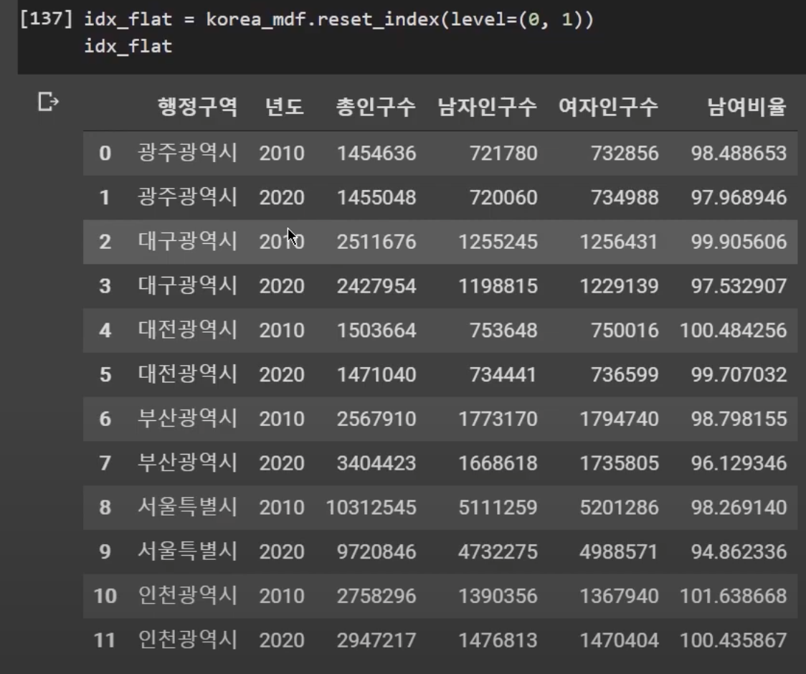Click the execution count [137]
Screen dimensions: 806x674
coord(46,19)
